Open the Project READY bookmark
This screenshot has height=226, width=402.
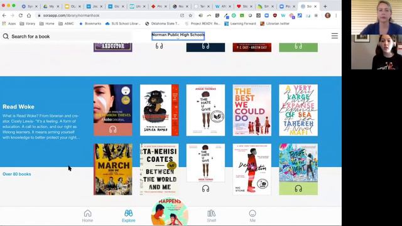(x=202, y=24)
